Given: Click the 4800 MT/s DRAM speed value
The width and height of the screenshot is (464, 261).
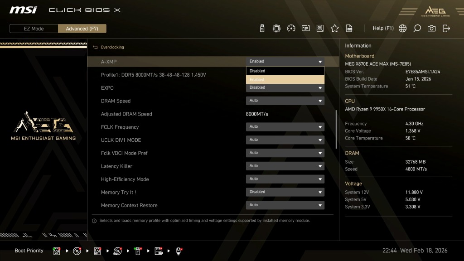Looking at the screenshot, I should 416,169.
